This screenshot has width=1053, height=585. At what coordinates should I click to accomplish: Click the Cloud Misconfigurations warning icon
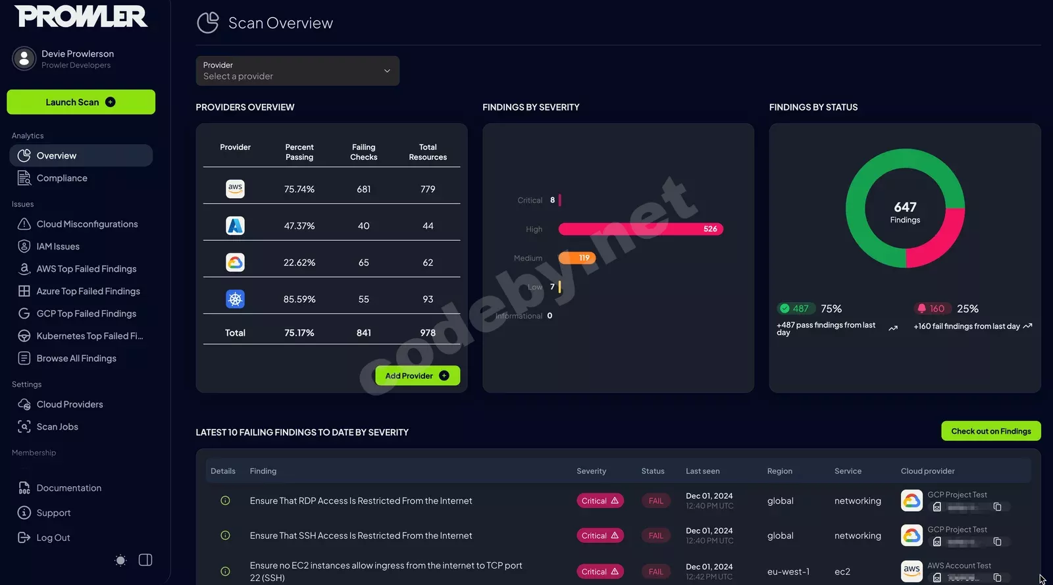point(24,224)
